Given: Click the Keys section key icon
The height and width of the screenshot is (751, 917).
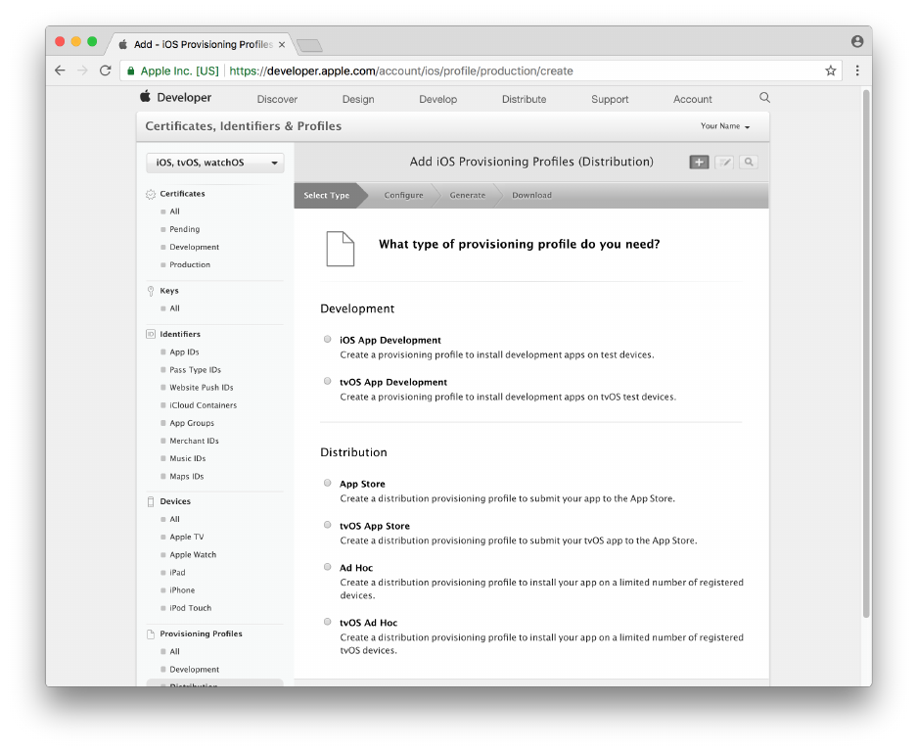Looking at the screenshot, I should pyautogui.click(x=151, y=291).
